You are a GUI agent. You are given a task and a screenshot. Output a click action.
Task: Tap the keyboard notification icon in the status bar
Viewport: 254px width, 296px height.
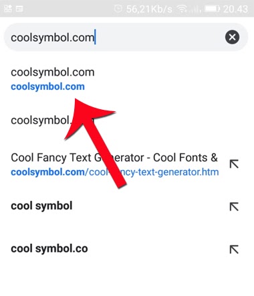19,9
